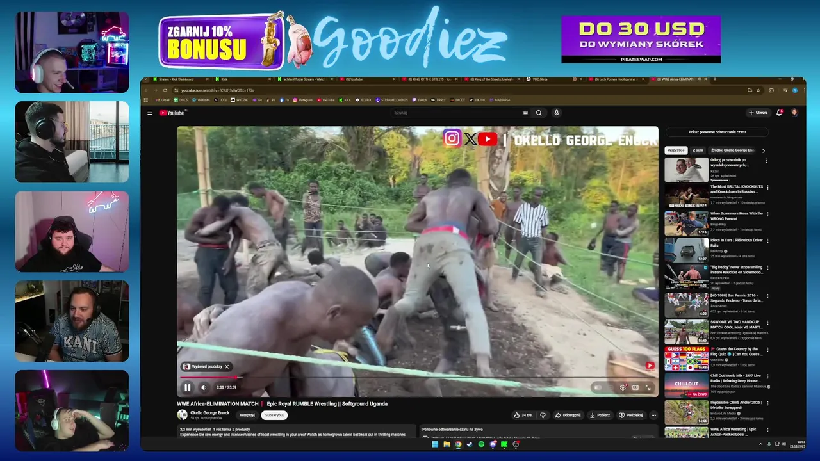Dislike the video

coord(543,415)
